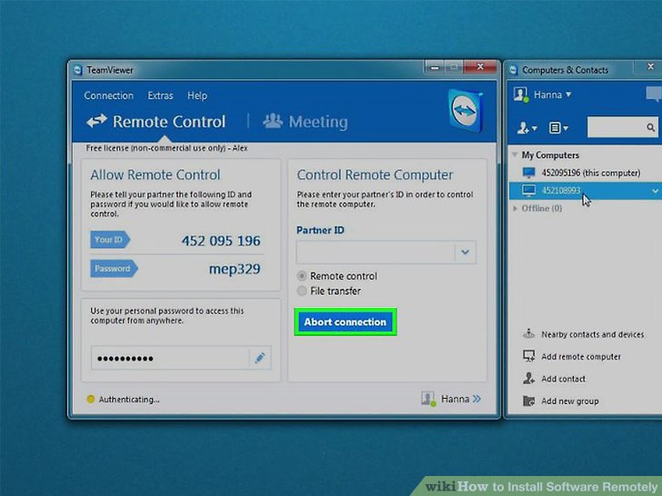The height and width of the screenshot is (496, 662).
Task: Click the Authenticating... status text
Action: (129, 400)
